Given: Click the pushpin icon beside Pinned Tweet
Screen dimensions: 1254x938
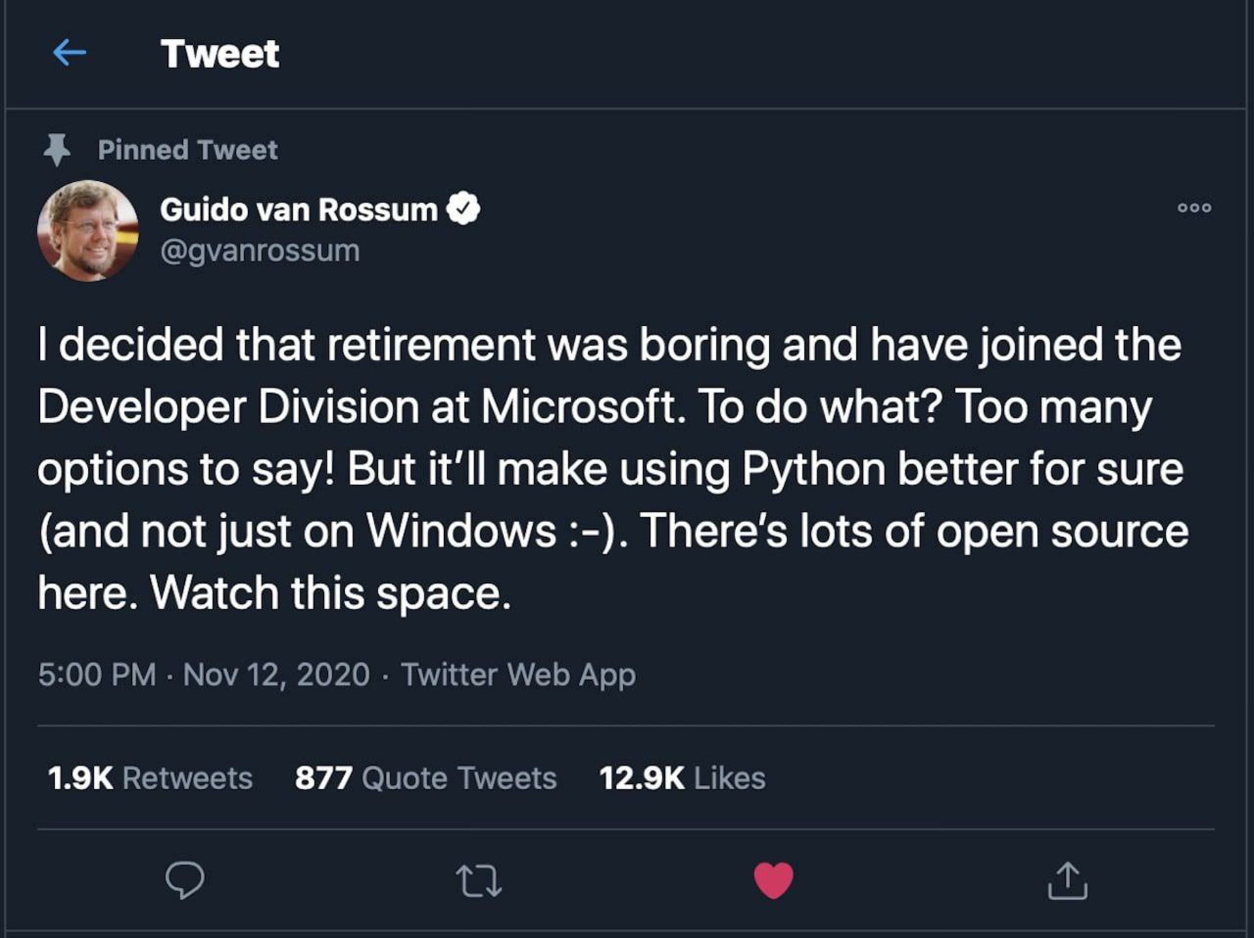Looking at the screenshot, I should pyautogui.click(x=57, y=149).
